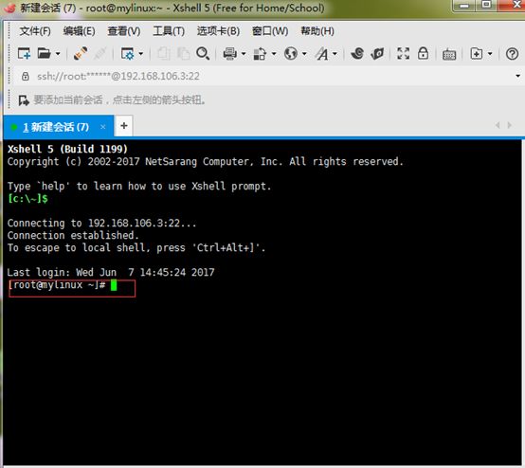Screen dimensions: 525x468
Task: Click the green [c:\~]$ local prompt
Action: [x=27, y=199]
